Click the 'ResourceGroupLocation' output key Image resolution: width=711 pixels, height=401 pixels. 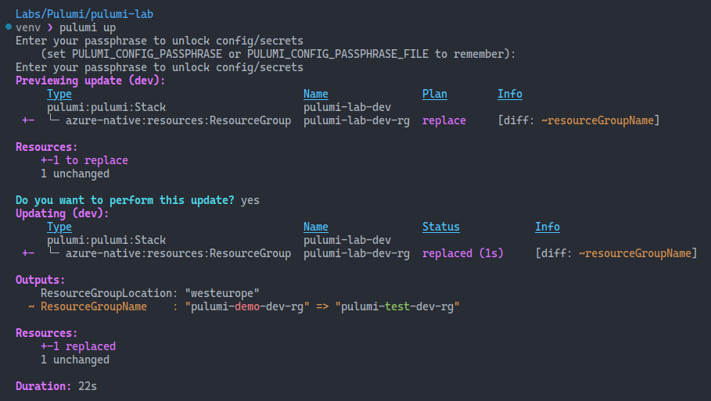coord(106,293)
